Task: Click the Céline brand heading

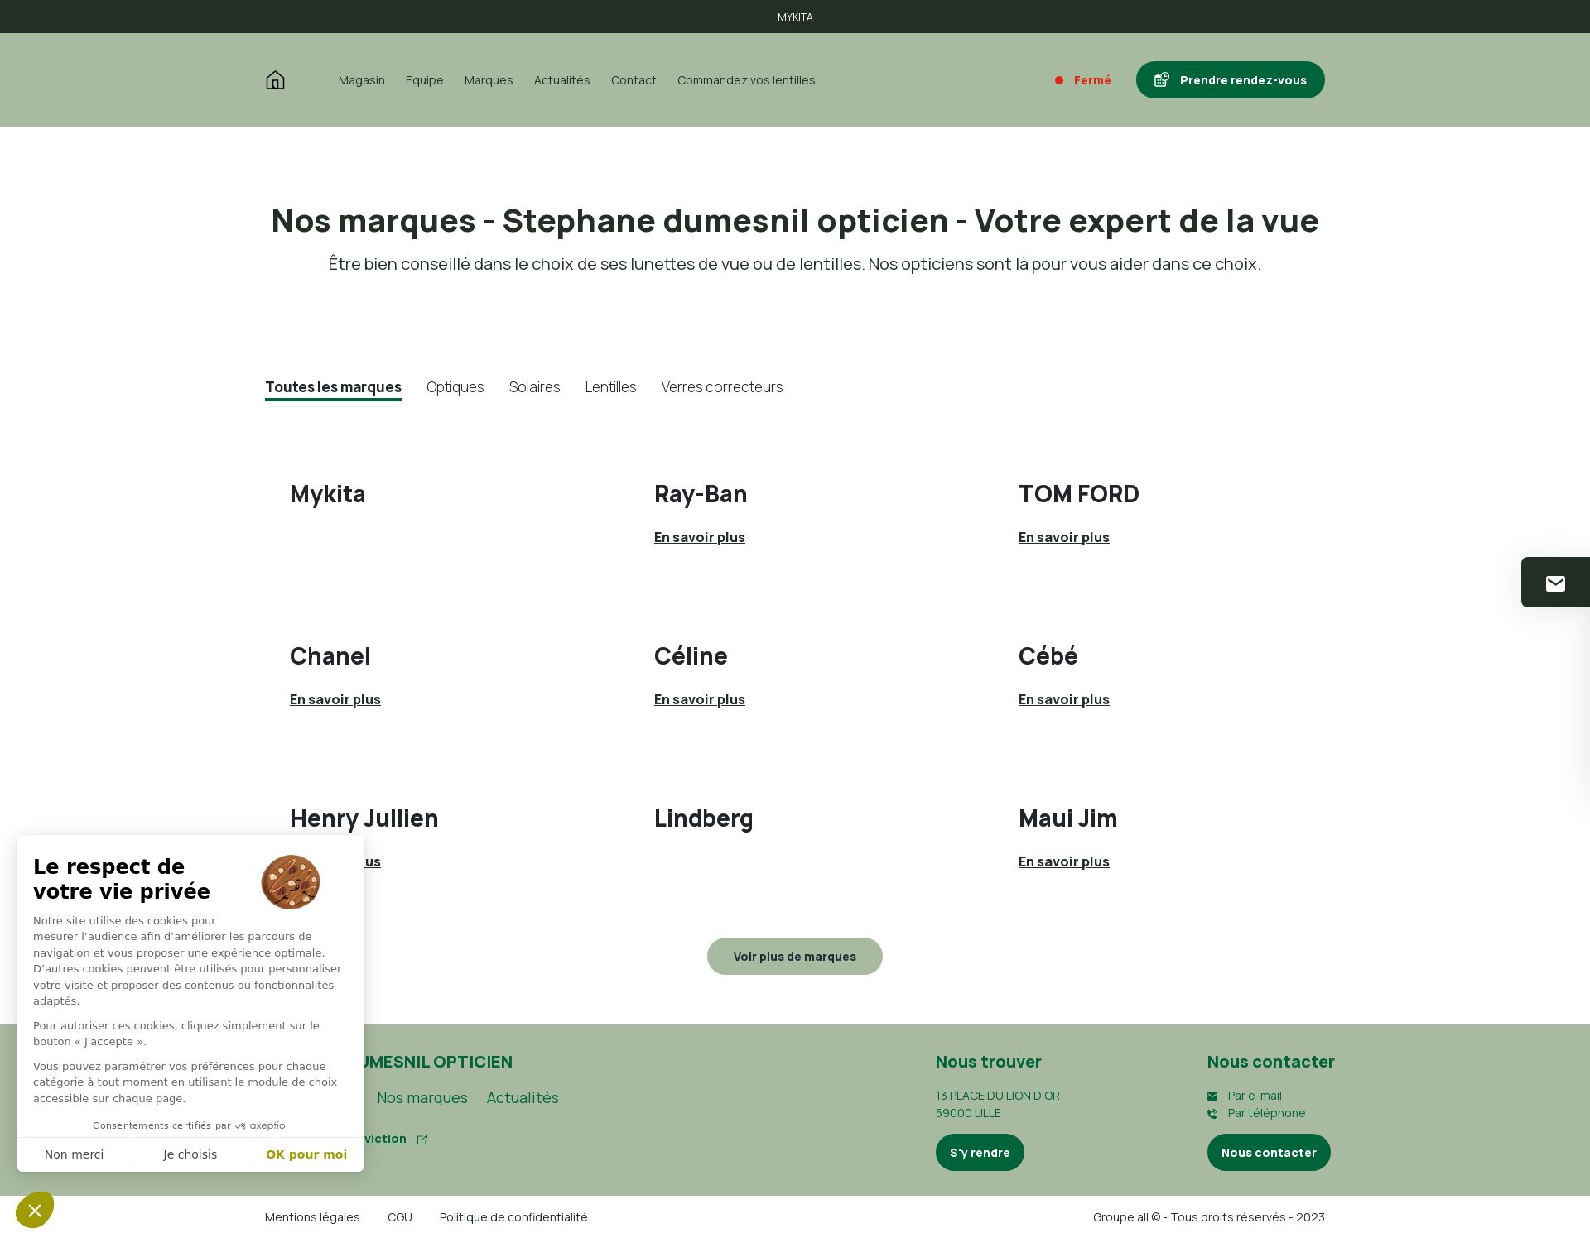Action: point(691,656)
